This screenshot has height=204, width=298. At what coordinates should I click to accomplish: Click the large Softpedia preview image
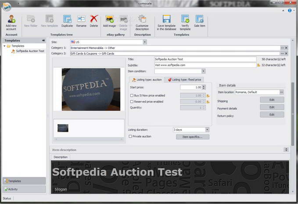[91, 89]
